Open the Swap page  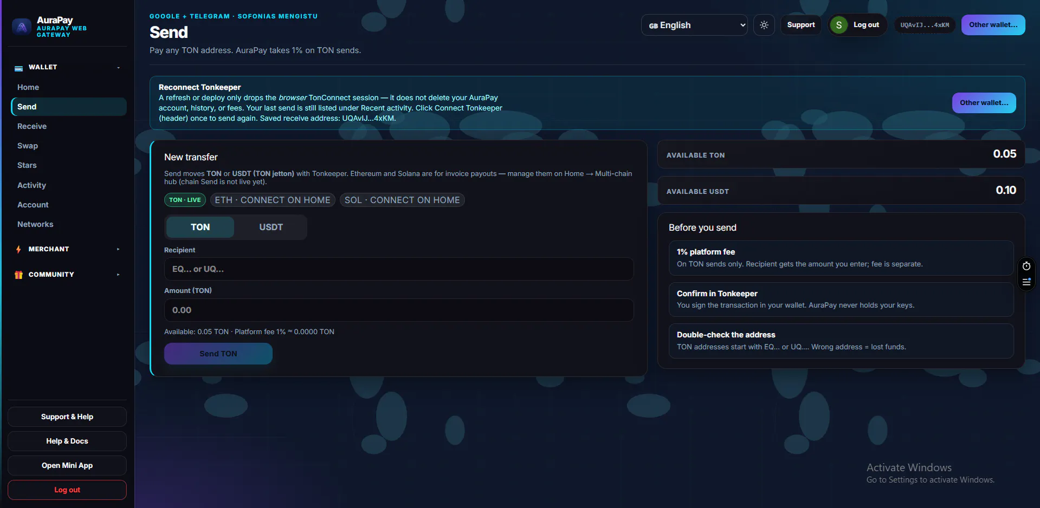[69, 146]
